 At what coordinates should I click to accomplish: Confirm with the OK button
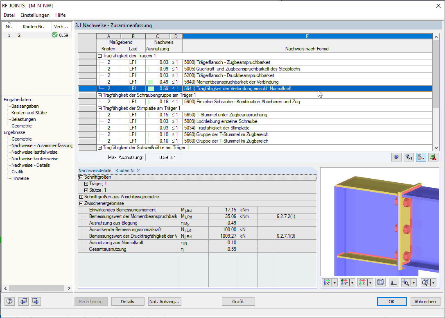[392, 302]
